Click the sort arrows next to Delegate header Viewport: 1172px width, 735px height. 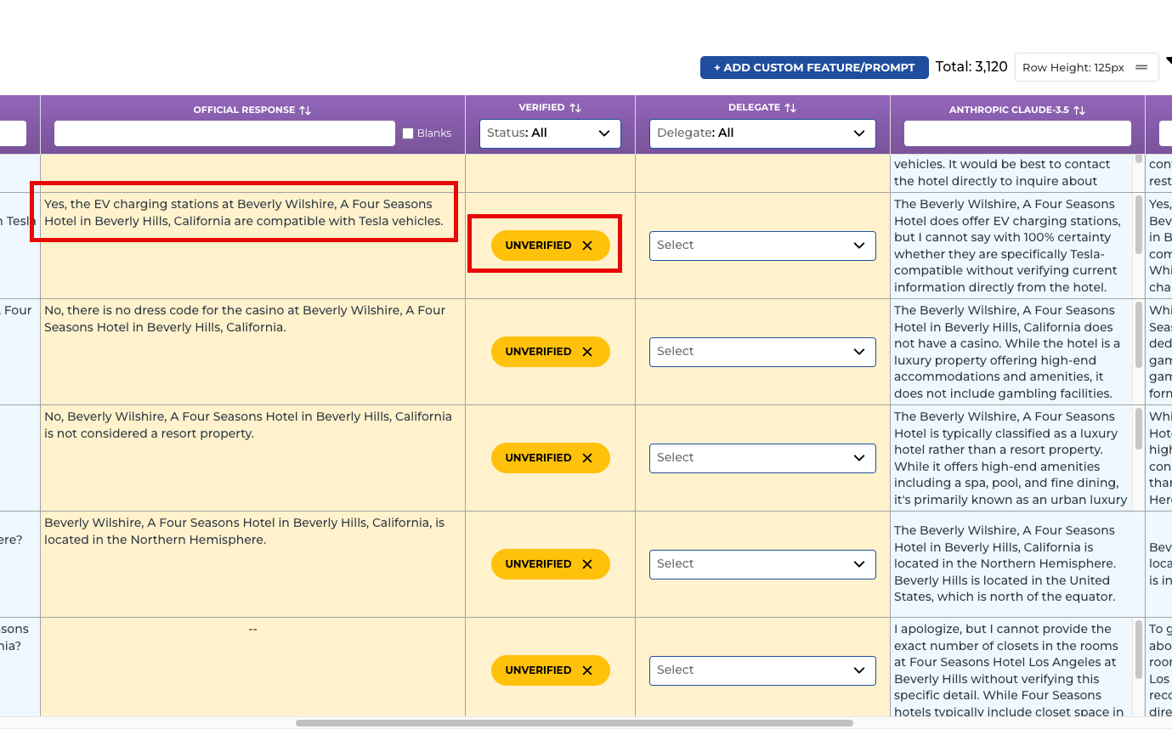tap(790, 108)
